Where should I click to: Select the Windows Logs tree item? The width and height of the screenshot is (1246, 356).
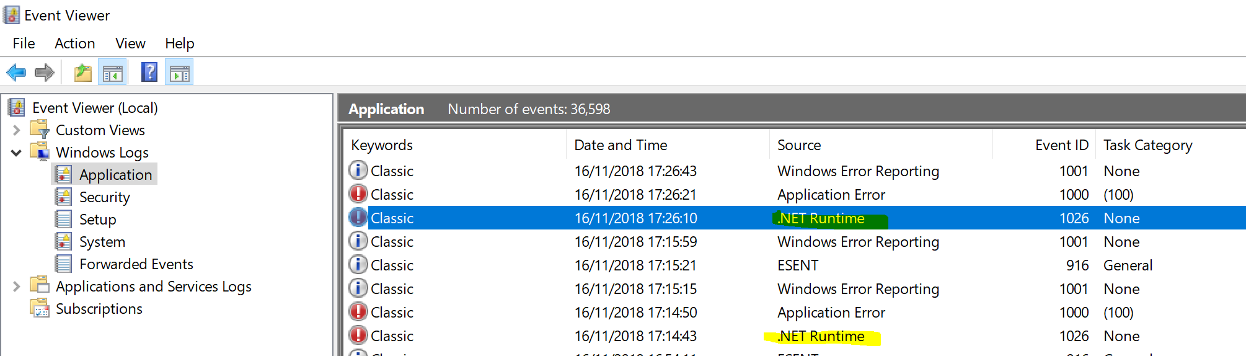click(102, 153)
